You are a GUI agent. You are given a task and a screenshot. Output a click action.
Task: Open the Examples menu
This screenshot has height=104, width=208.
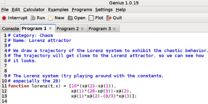click(x=58, y=10)
